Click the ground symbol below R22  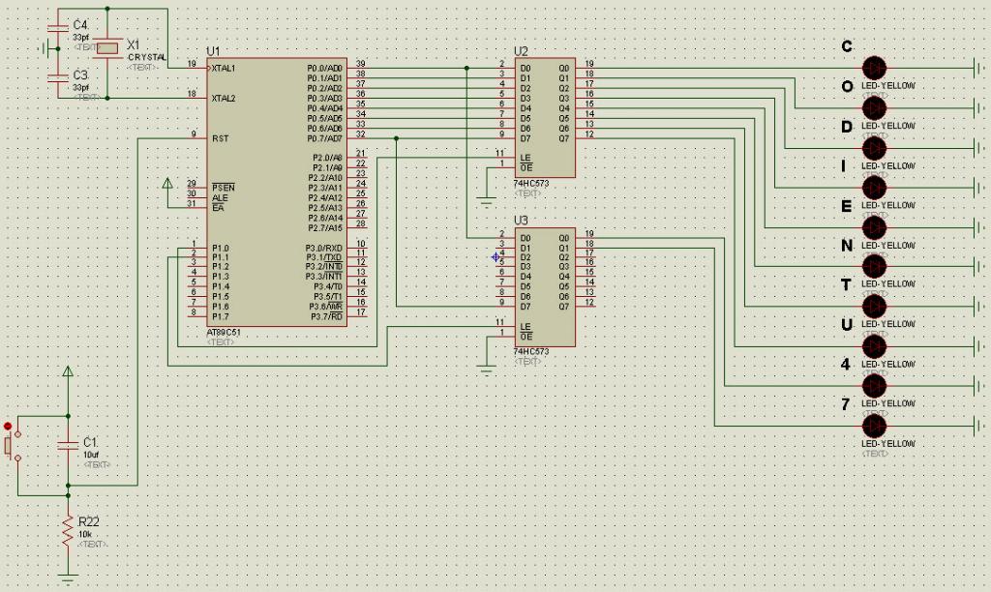pyautogui.click(x=68, y=577)
